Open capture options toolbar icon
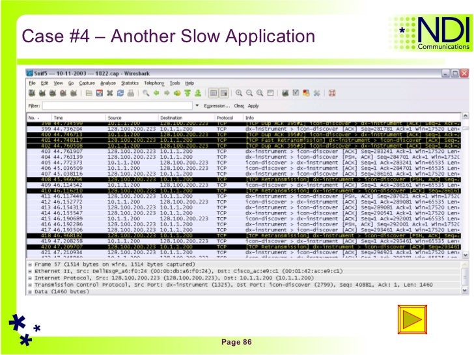Screen dimensions: 474x355 coord(42,93)
